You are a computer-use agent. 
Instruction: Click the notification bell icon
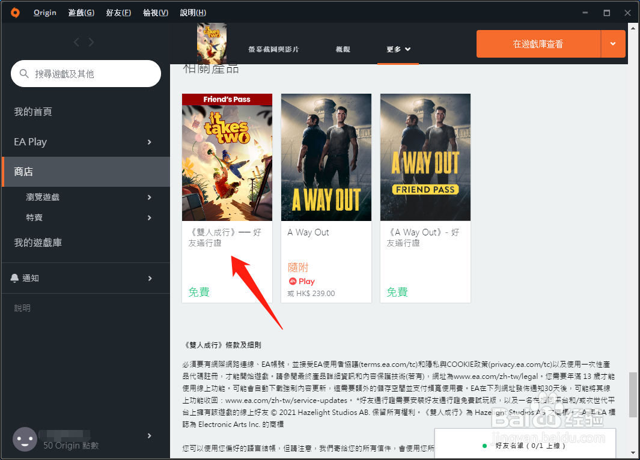point(14,278)
